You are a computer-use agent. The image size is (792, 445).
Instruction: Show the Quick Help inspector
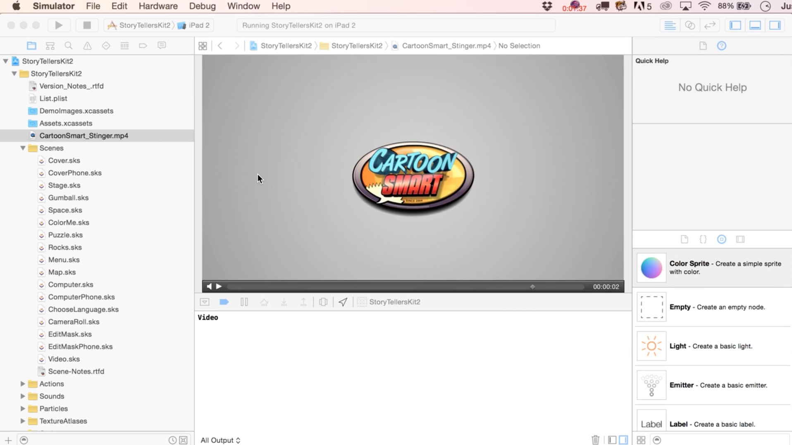click(721, 45)
